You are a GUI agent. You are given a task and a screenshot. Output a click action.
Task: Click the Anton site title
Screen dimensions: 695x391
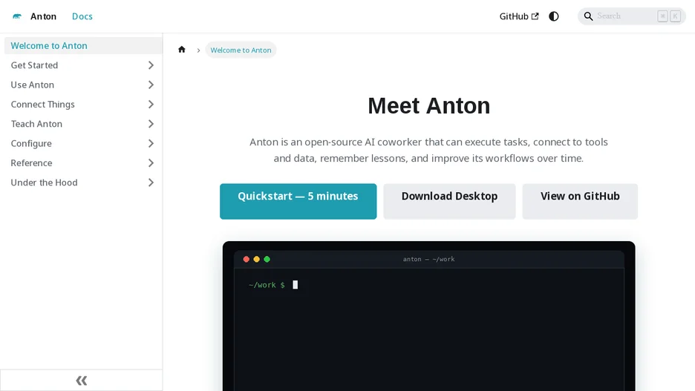(43, 16)
